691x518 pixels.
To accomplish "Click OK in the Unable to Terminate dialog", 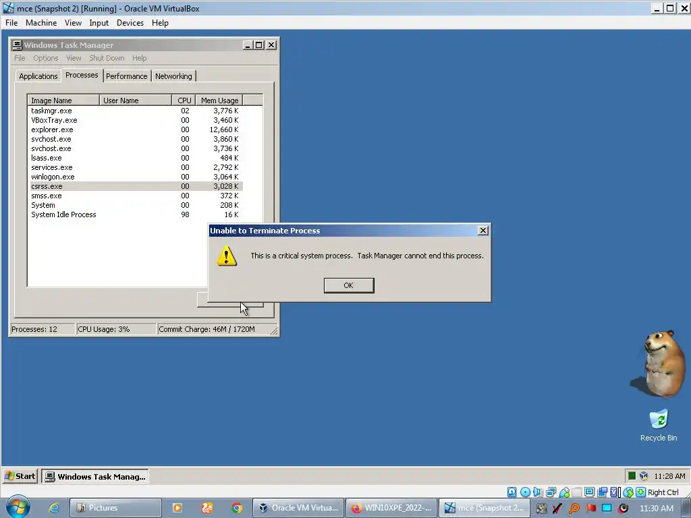I will (x=349, y=285).
